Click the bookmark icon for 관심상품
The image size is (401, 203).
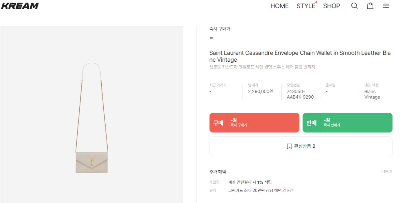pos(289,146)
